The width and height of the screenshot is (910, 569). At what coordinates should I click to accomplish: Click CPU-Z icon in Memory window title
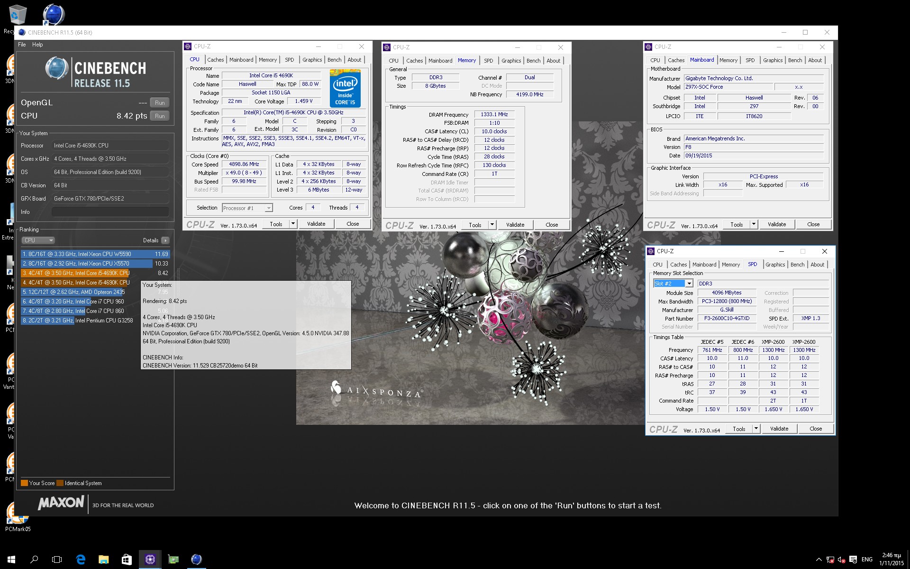(387, 47)
